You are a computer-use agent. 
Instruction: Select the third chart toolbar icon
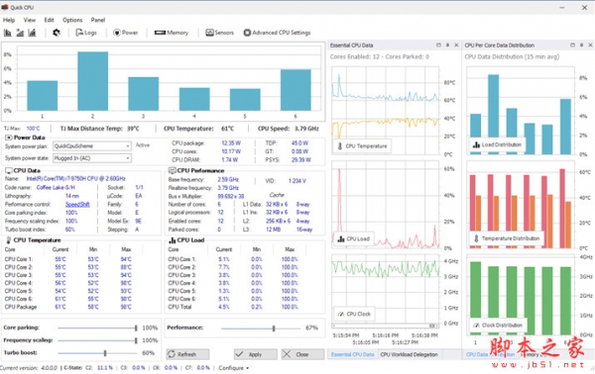coord(33,33)
